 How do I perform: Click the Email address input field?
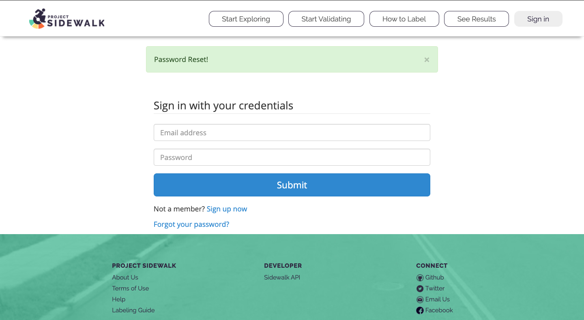point(292,132)
